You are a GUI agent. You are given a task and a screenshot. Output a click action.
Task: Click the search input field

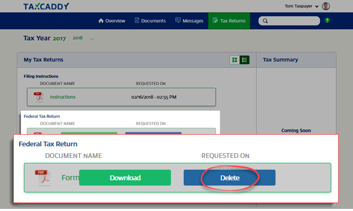click(x=289, y=21)
